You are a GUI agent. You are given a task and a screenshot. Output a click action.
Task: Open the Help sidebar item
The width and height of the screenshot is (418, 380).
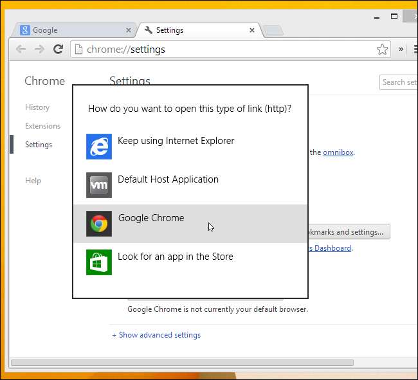33,181
